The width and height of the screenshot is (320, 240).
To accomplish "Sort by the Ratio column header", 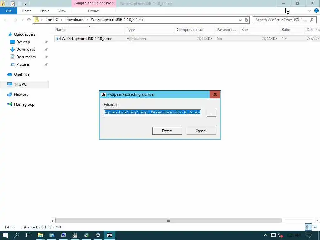I will (x=292, y=30).
